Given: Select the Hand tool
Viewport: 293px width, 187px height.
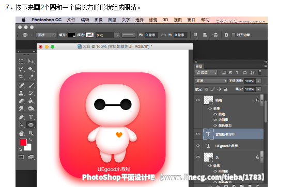Looking at the screenshot, I should 21,133.
